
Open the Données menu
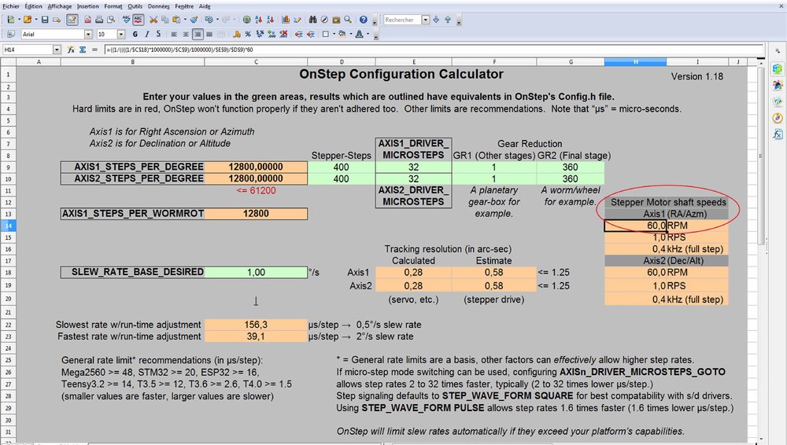[159, 6]
